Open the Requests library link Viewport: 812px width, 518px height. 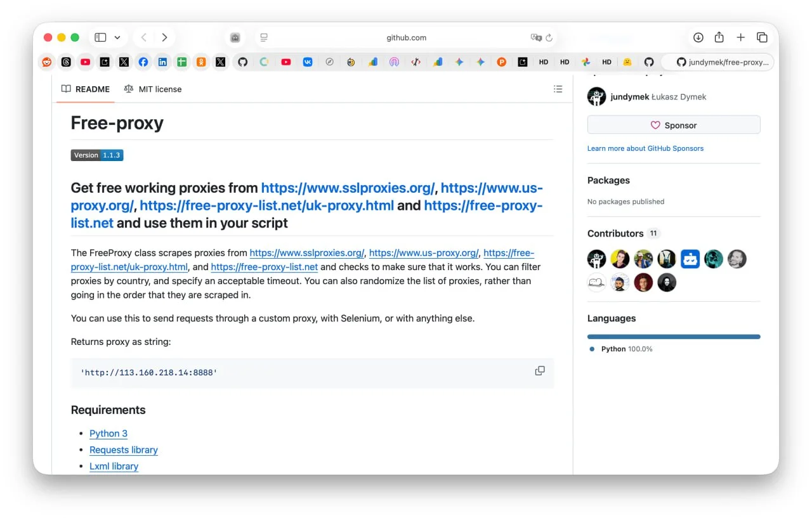click(x=124, y=450)
